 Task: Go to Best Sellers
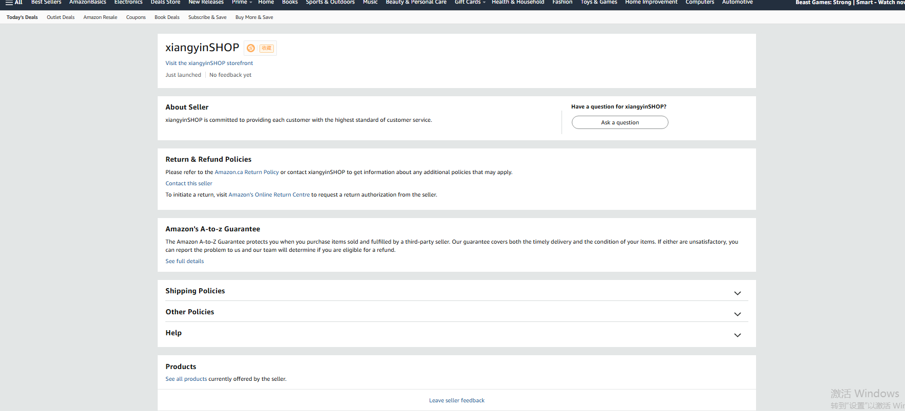coord(46,3)
